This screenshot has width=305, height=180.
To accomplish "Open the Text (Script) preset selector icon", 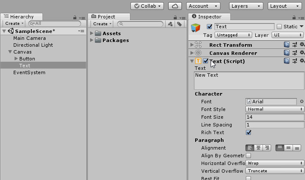I will pyautogui.click(x=295, y=61).
